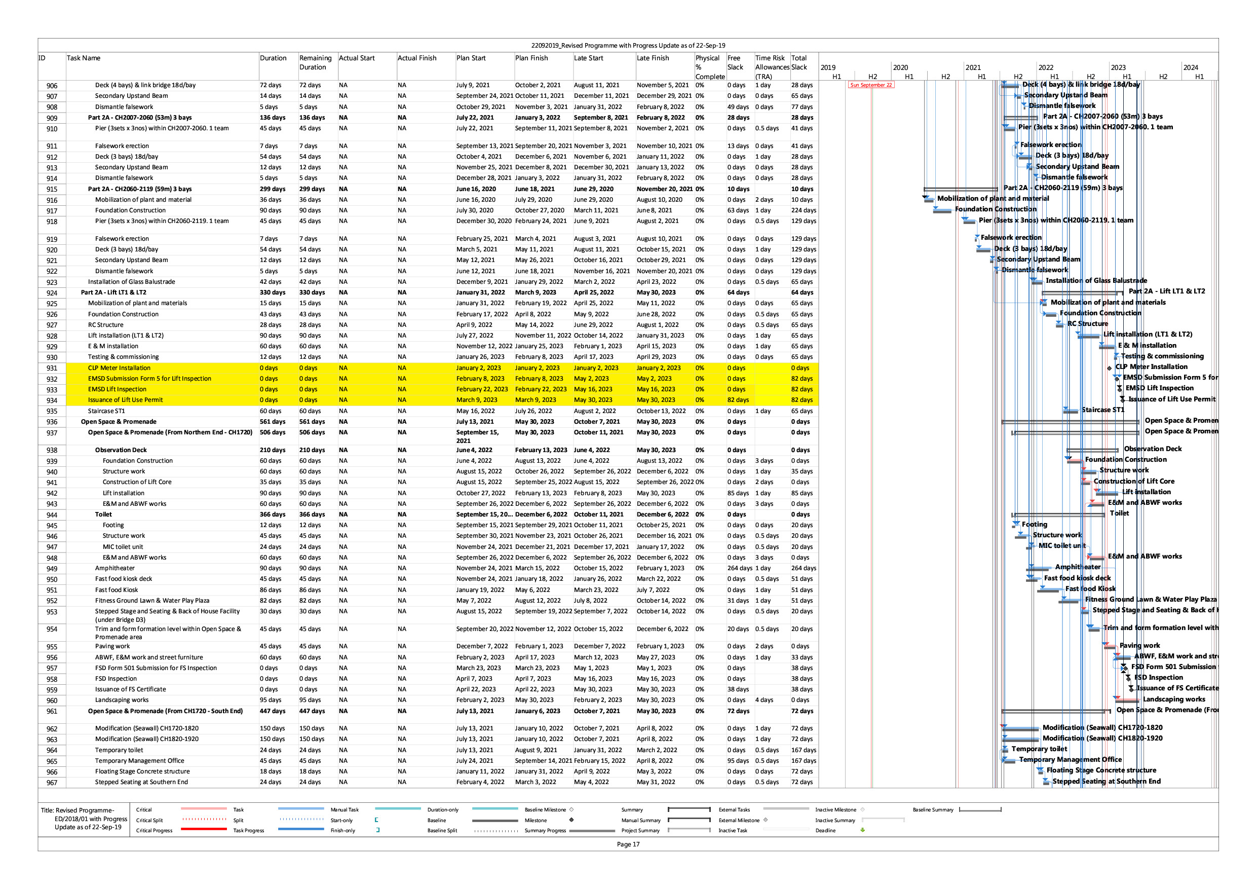Screen dimensions: 1257x889
Task: Click the 2022 year label on timescale
Action: pyautogui.click(x=1046, y=67)
